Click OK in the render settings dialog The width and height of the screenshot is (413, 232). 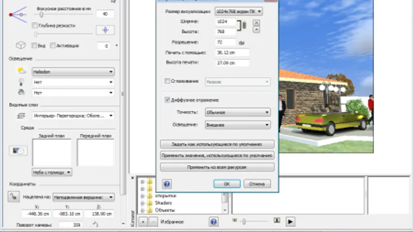tap(227, 184)
